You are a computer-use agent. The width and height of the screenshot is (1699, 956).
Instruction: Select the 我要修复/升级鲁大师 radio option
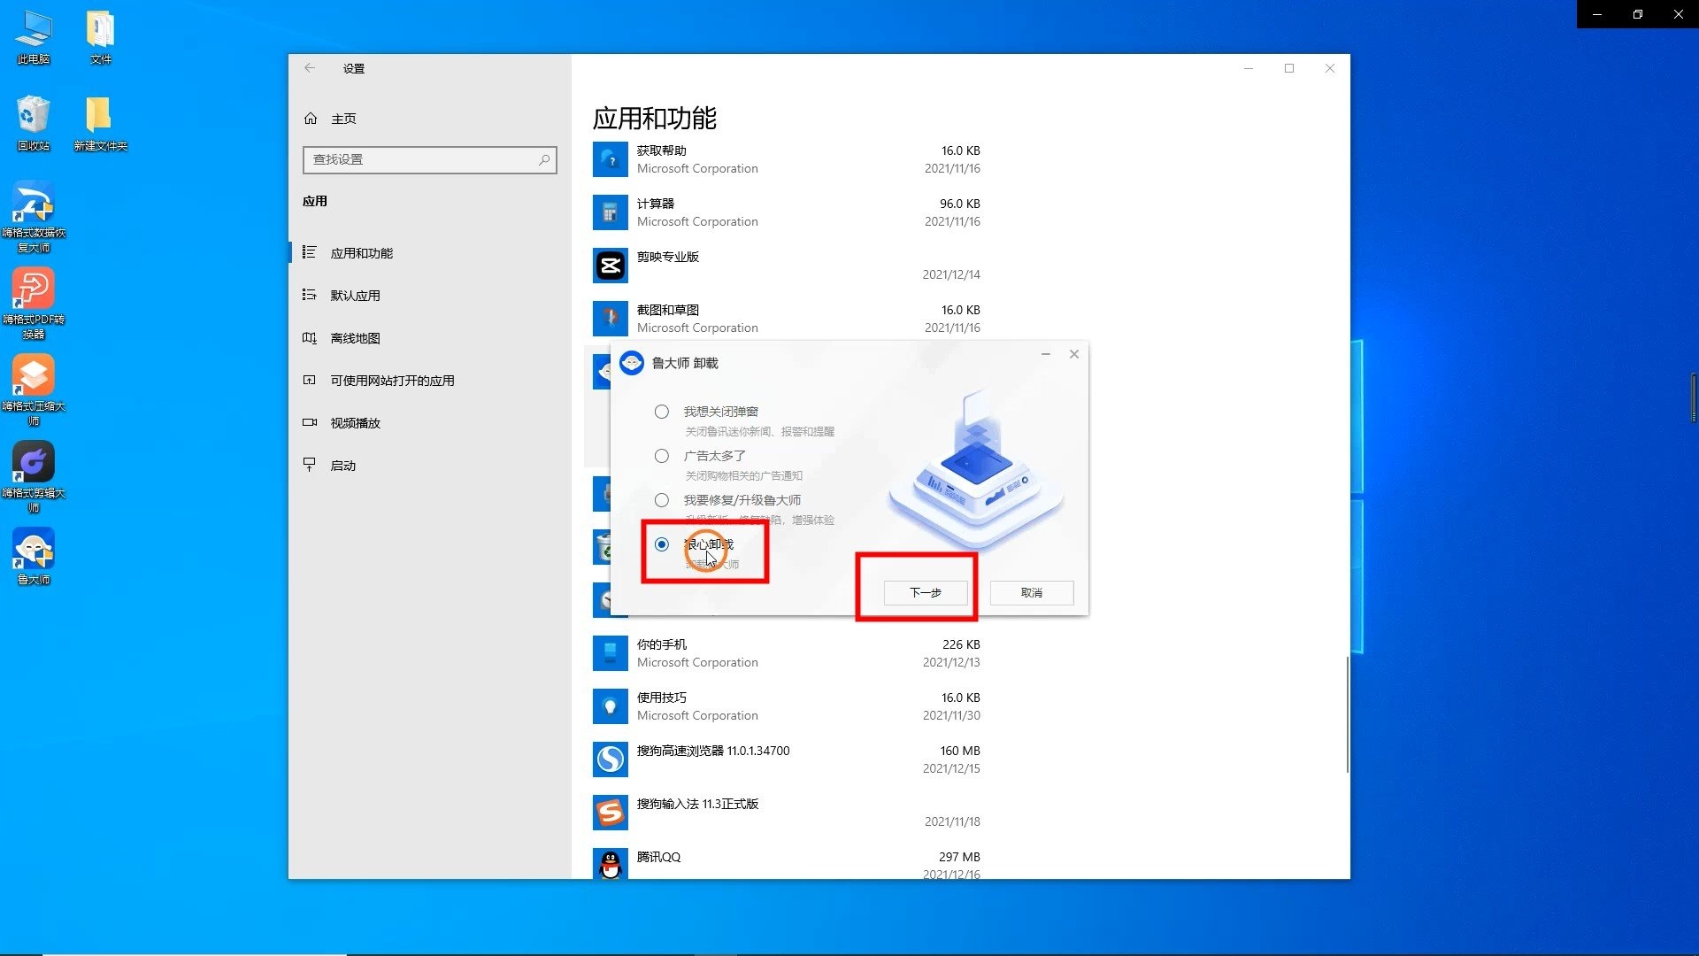point(661,500)
